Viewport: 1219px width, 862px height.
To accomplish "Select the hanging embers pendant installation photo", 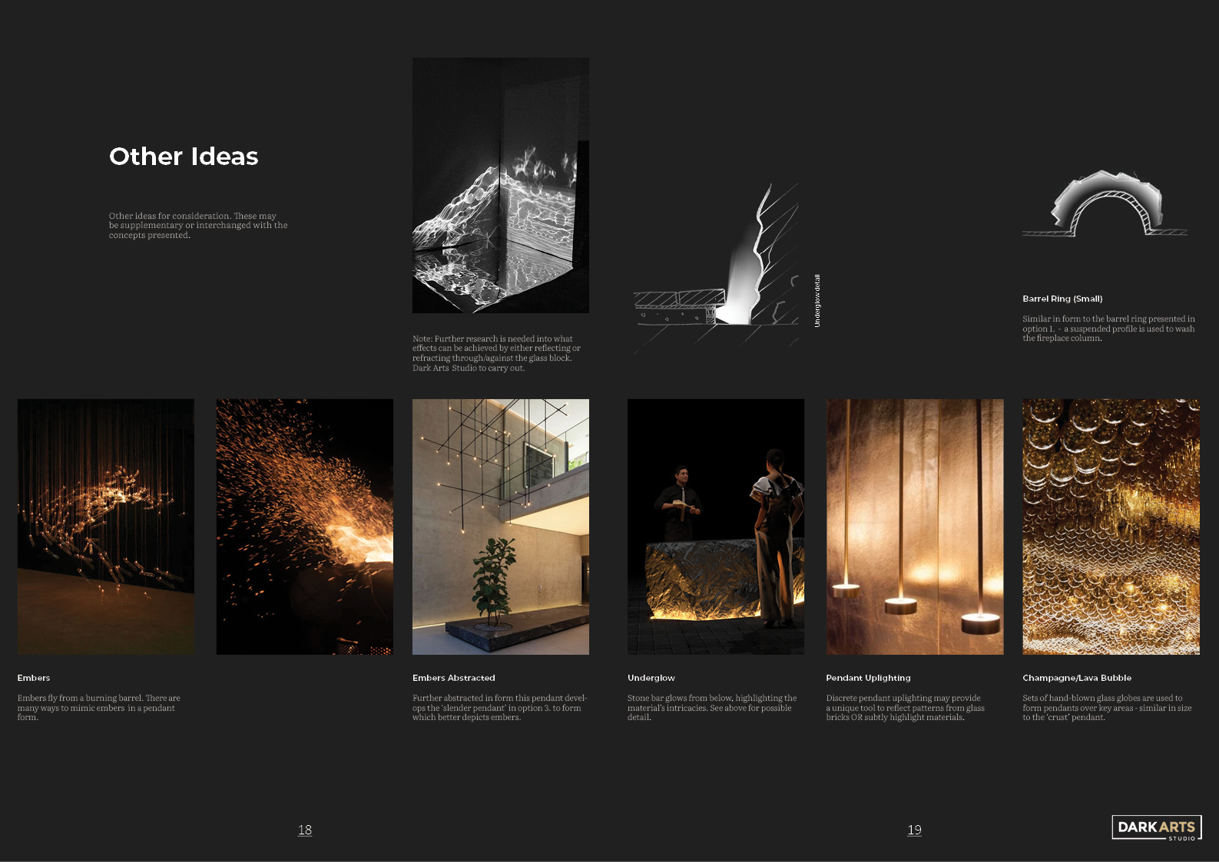I will click(x=106, y=527).
